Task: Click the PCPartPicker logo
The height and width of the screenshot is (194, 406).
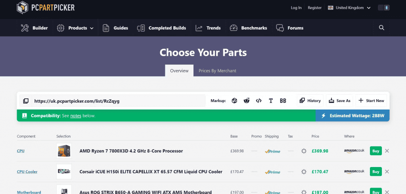Action: point(46,8)
